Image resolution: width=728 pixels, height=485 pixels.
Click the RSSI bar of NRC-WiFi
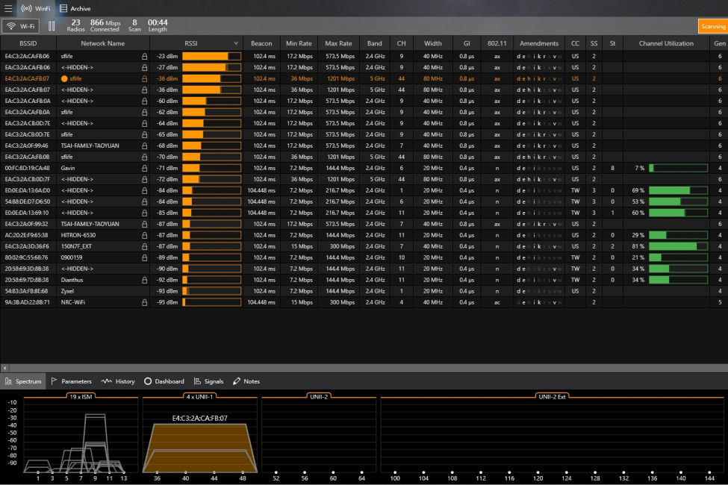point(212,302)
